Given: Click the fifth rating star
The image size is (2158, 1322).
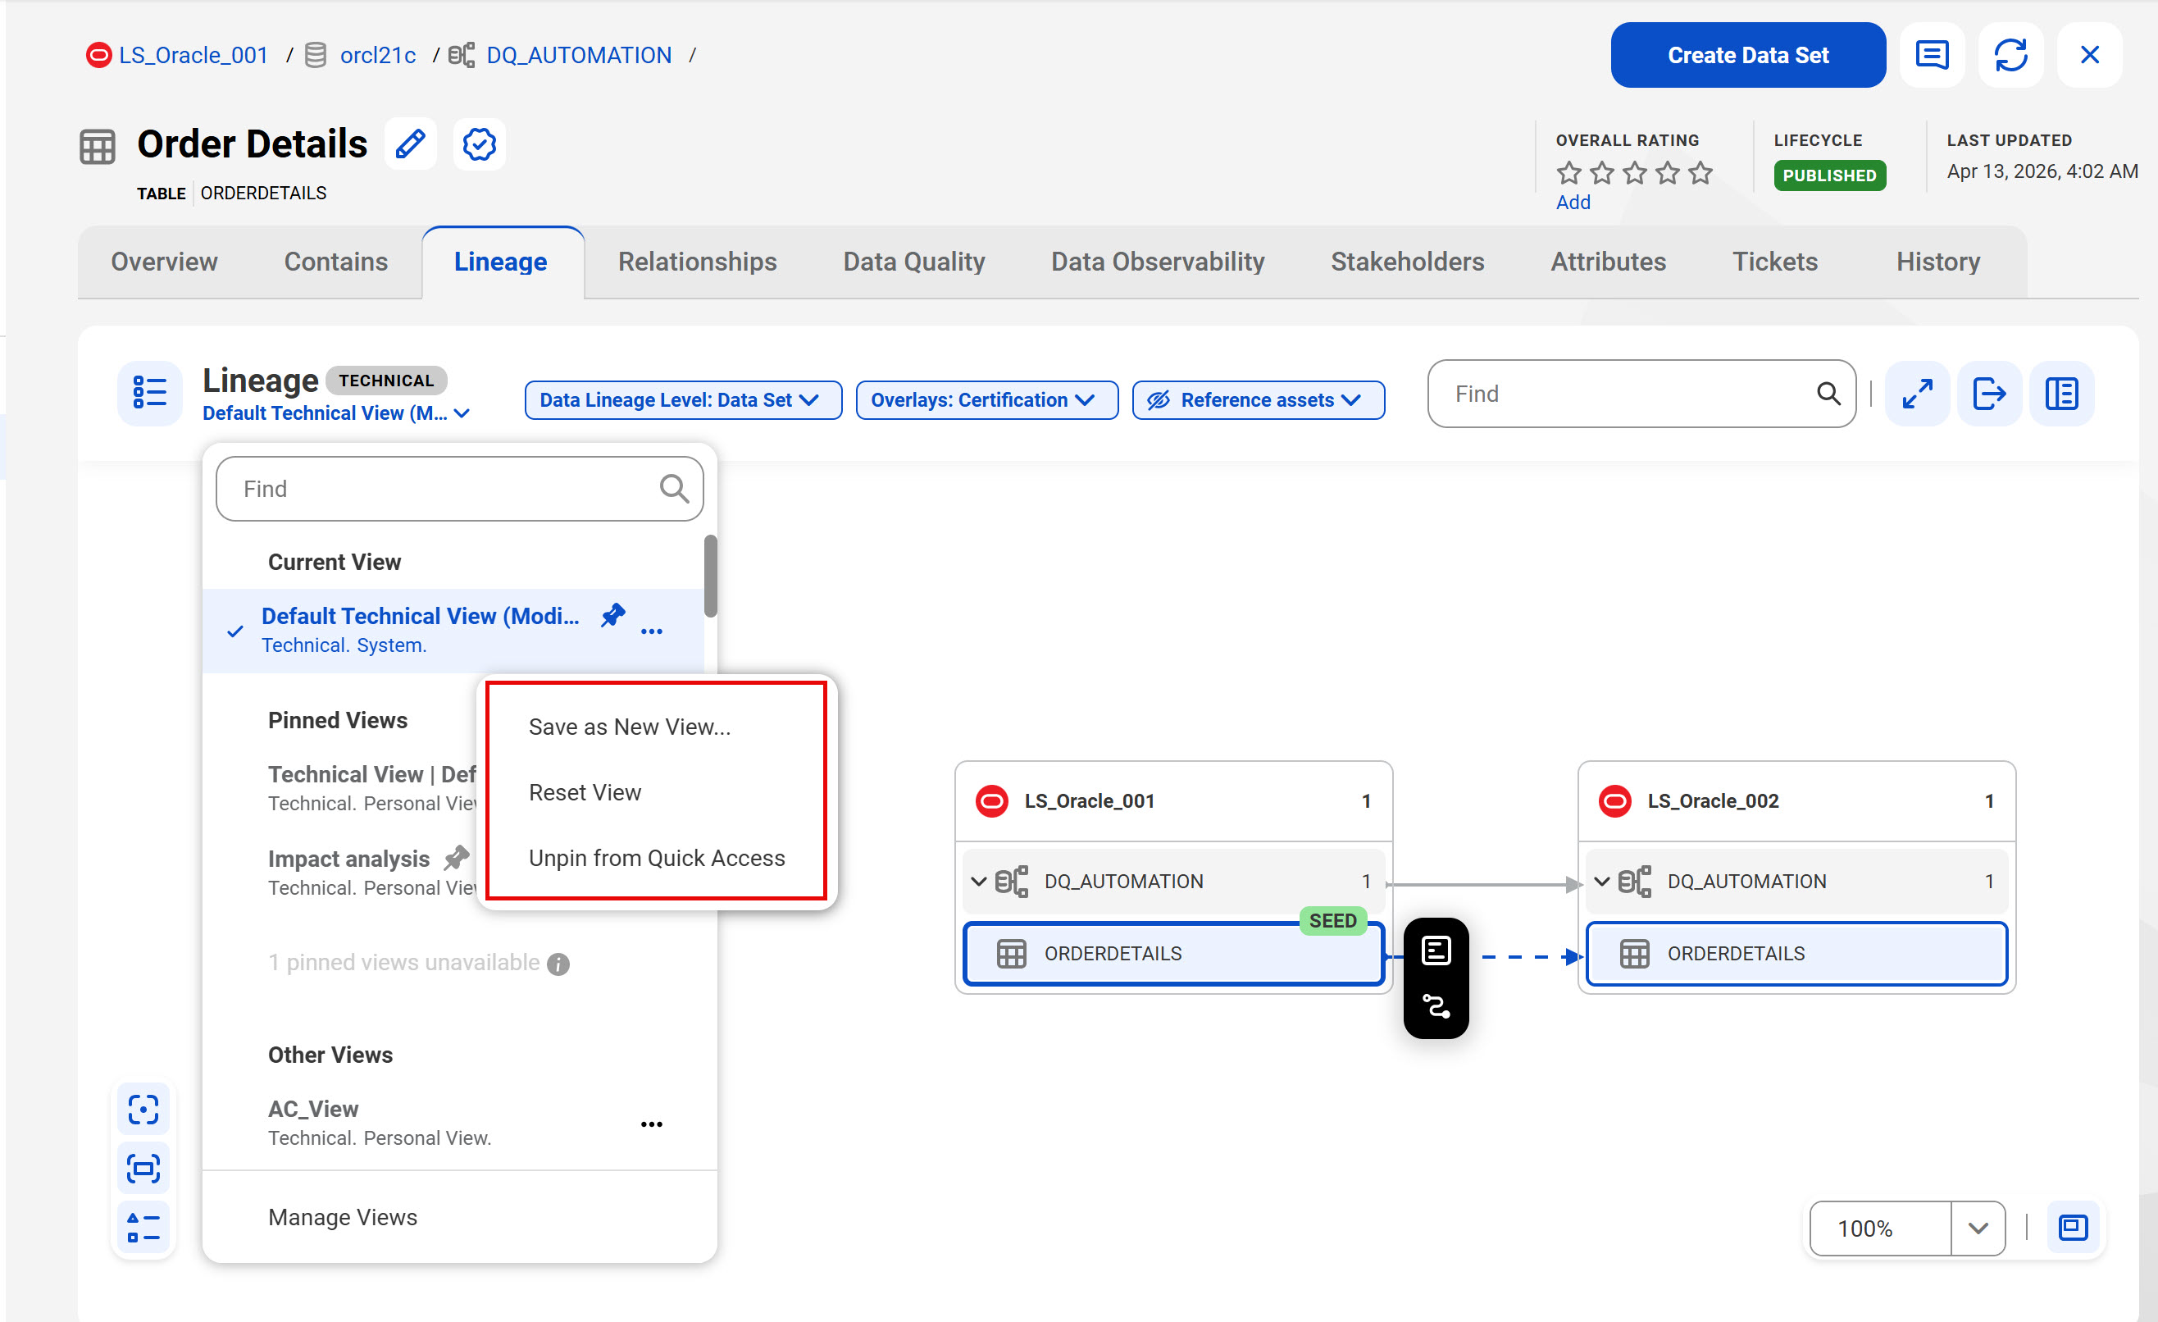Looking at the screenshot, I should (1700, 172).
